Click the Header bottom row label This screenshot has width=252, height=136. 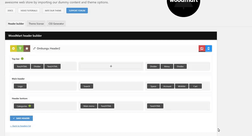pyautogui.click(x=20, y=99)
